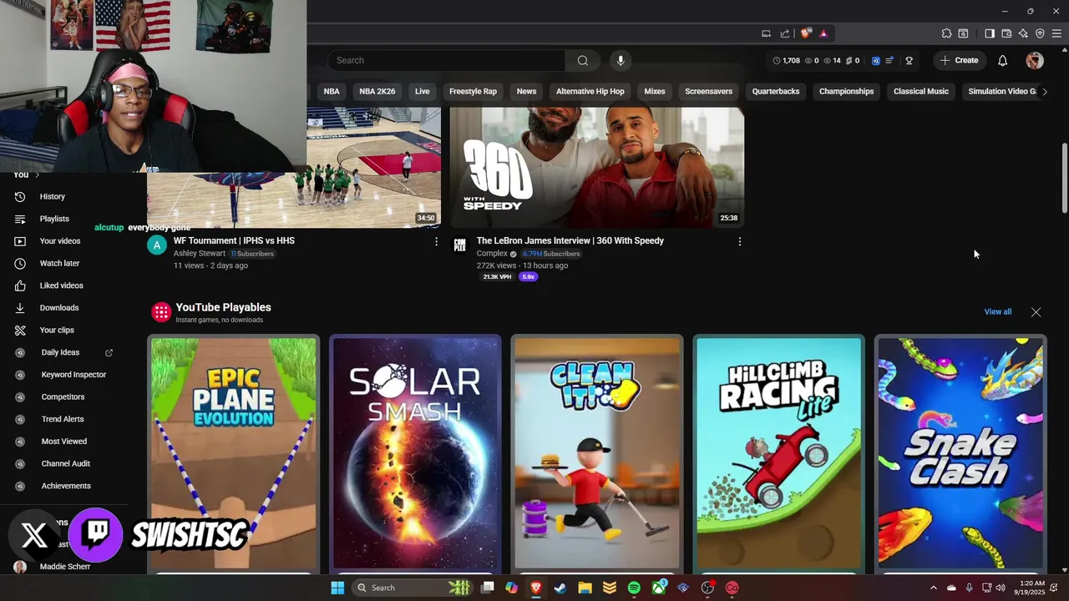Open options for WF Tournament video
This screenshot has height=601, width=1069.
coord(436,241)
